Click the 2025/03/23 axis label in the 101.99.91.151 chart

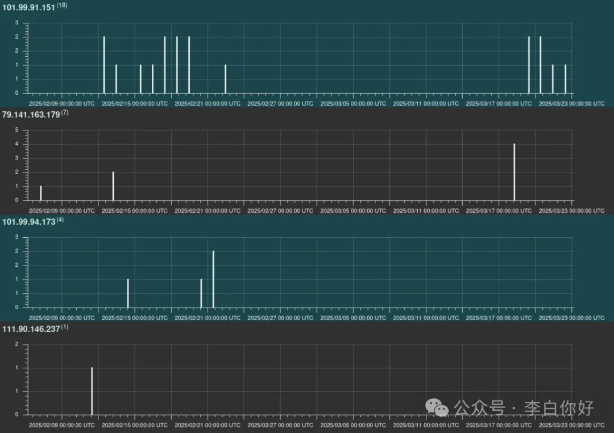coord(572,103)
